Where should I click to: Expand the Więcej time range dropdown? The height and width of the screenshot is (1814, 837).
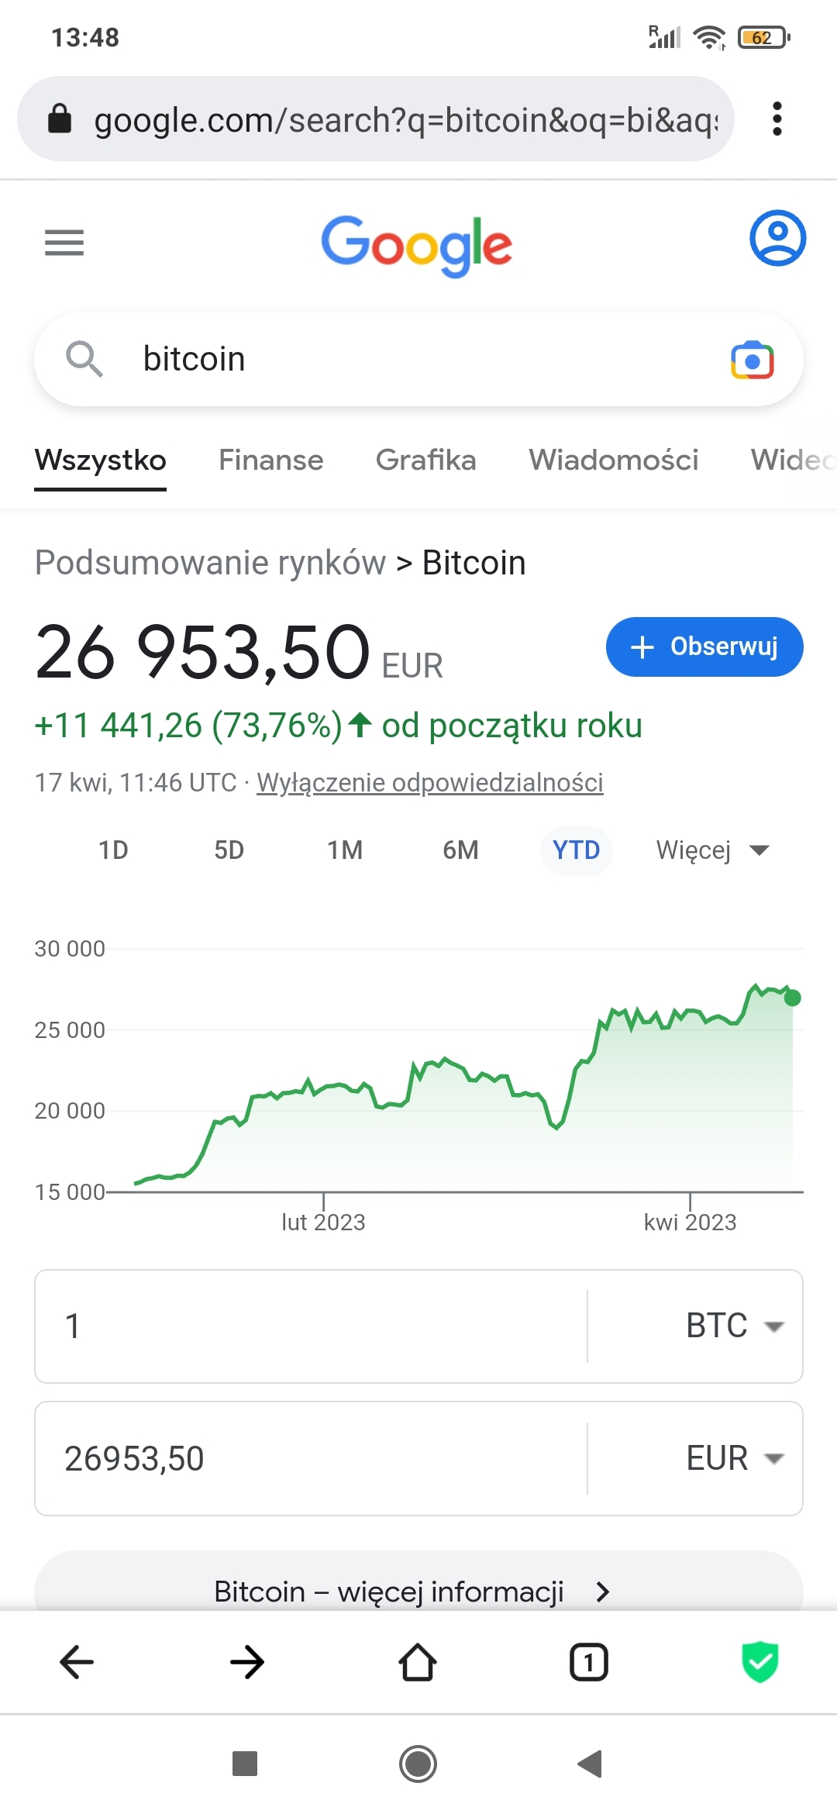coord(712,850)
